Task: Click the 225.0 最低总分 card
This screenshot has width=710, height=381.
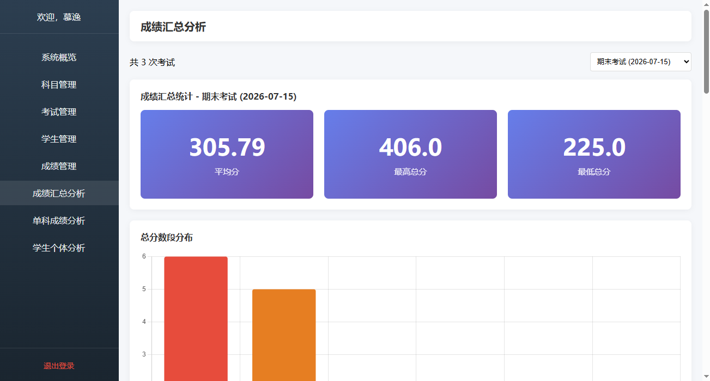Action: [x=594, y=155]
